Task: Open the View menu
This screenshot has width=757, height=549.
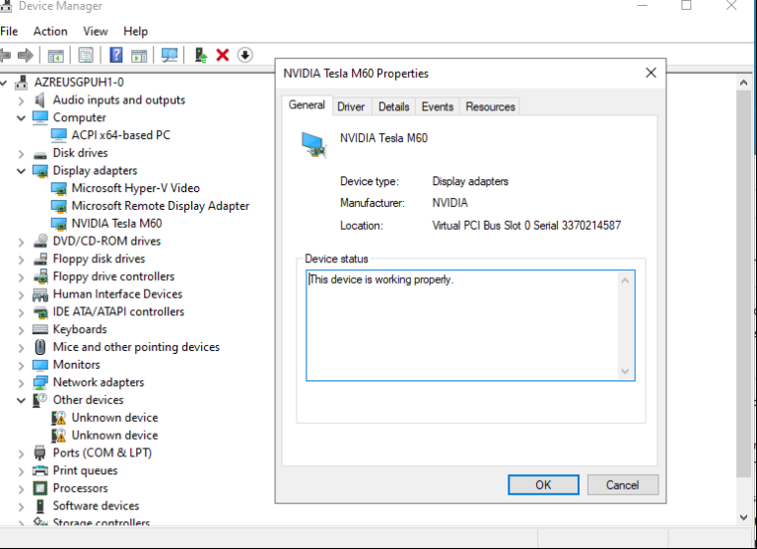Action: point(95,32)
